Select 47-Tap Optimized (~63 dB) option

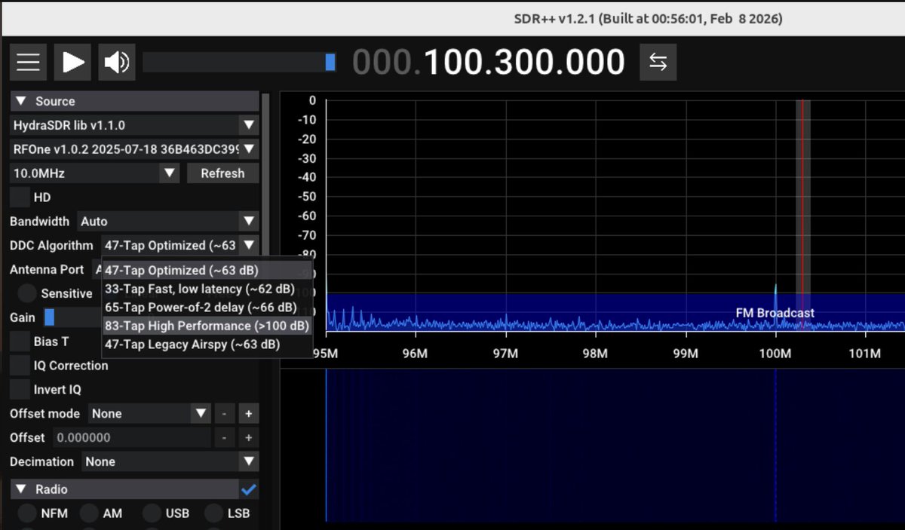tap(207, 270)
